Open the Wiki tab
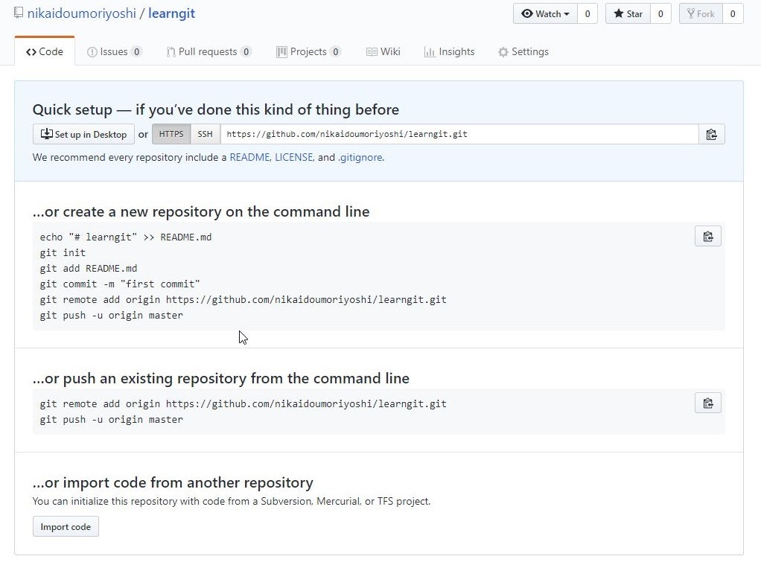This screenshot has height=562, width=761. point(383,51)
